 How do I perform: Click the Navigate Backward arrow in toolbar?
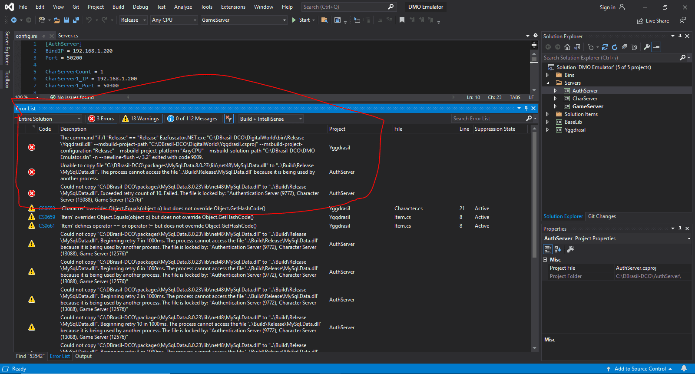tap(14, 20)
